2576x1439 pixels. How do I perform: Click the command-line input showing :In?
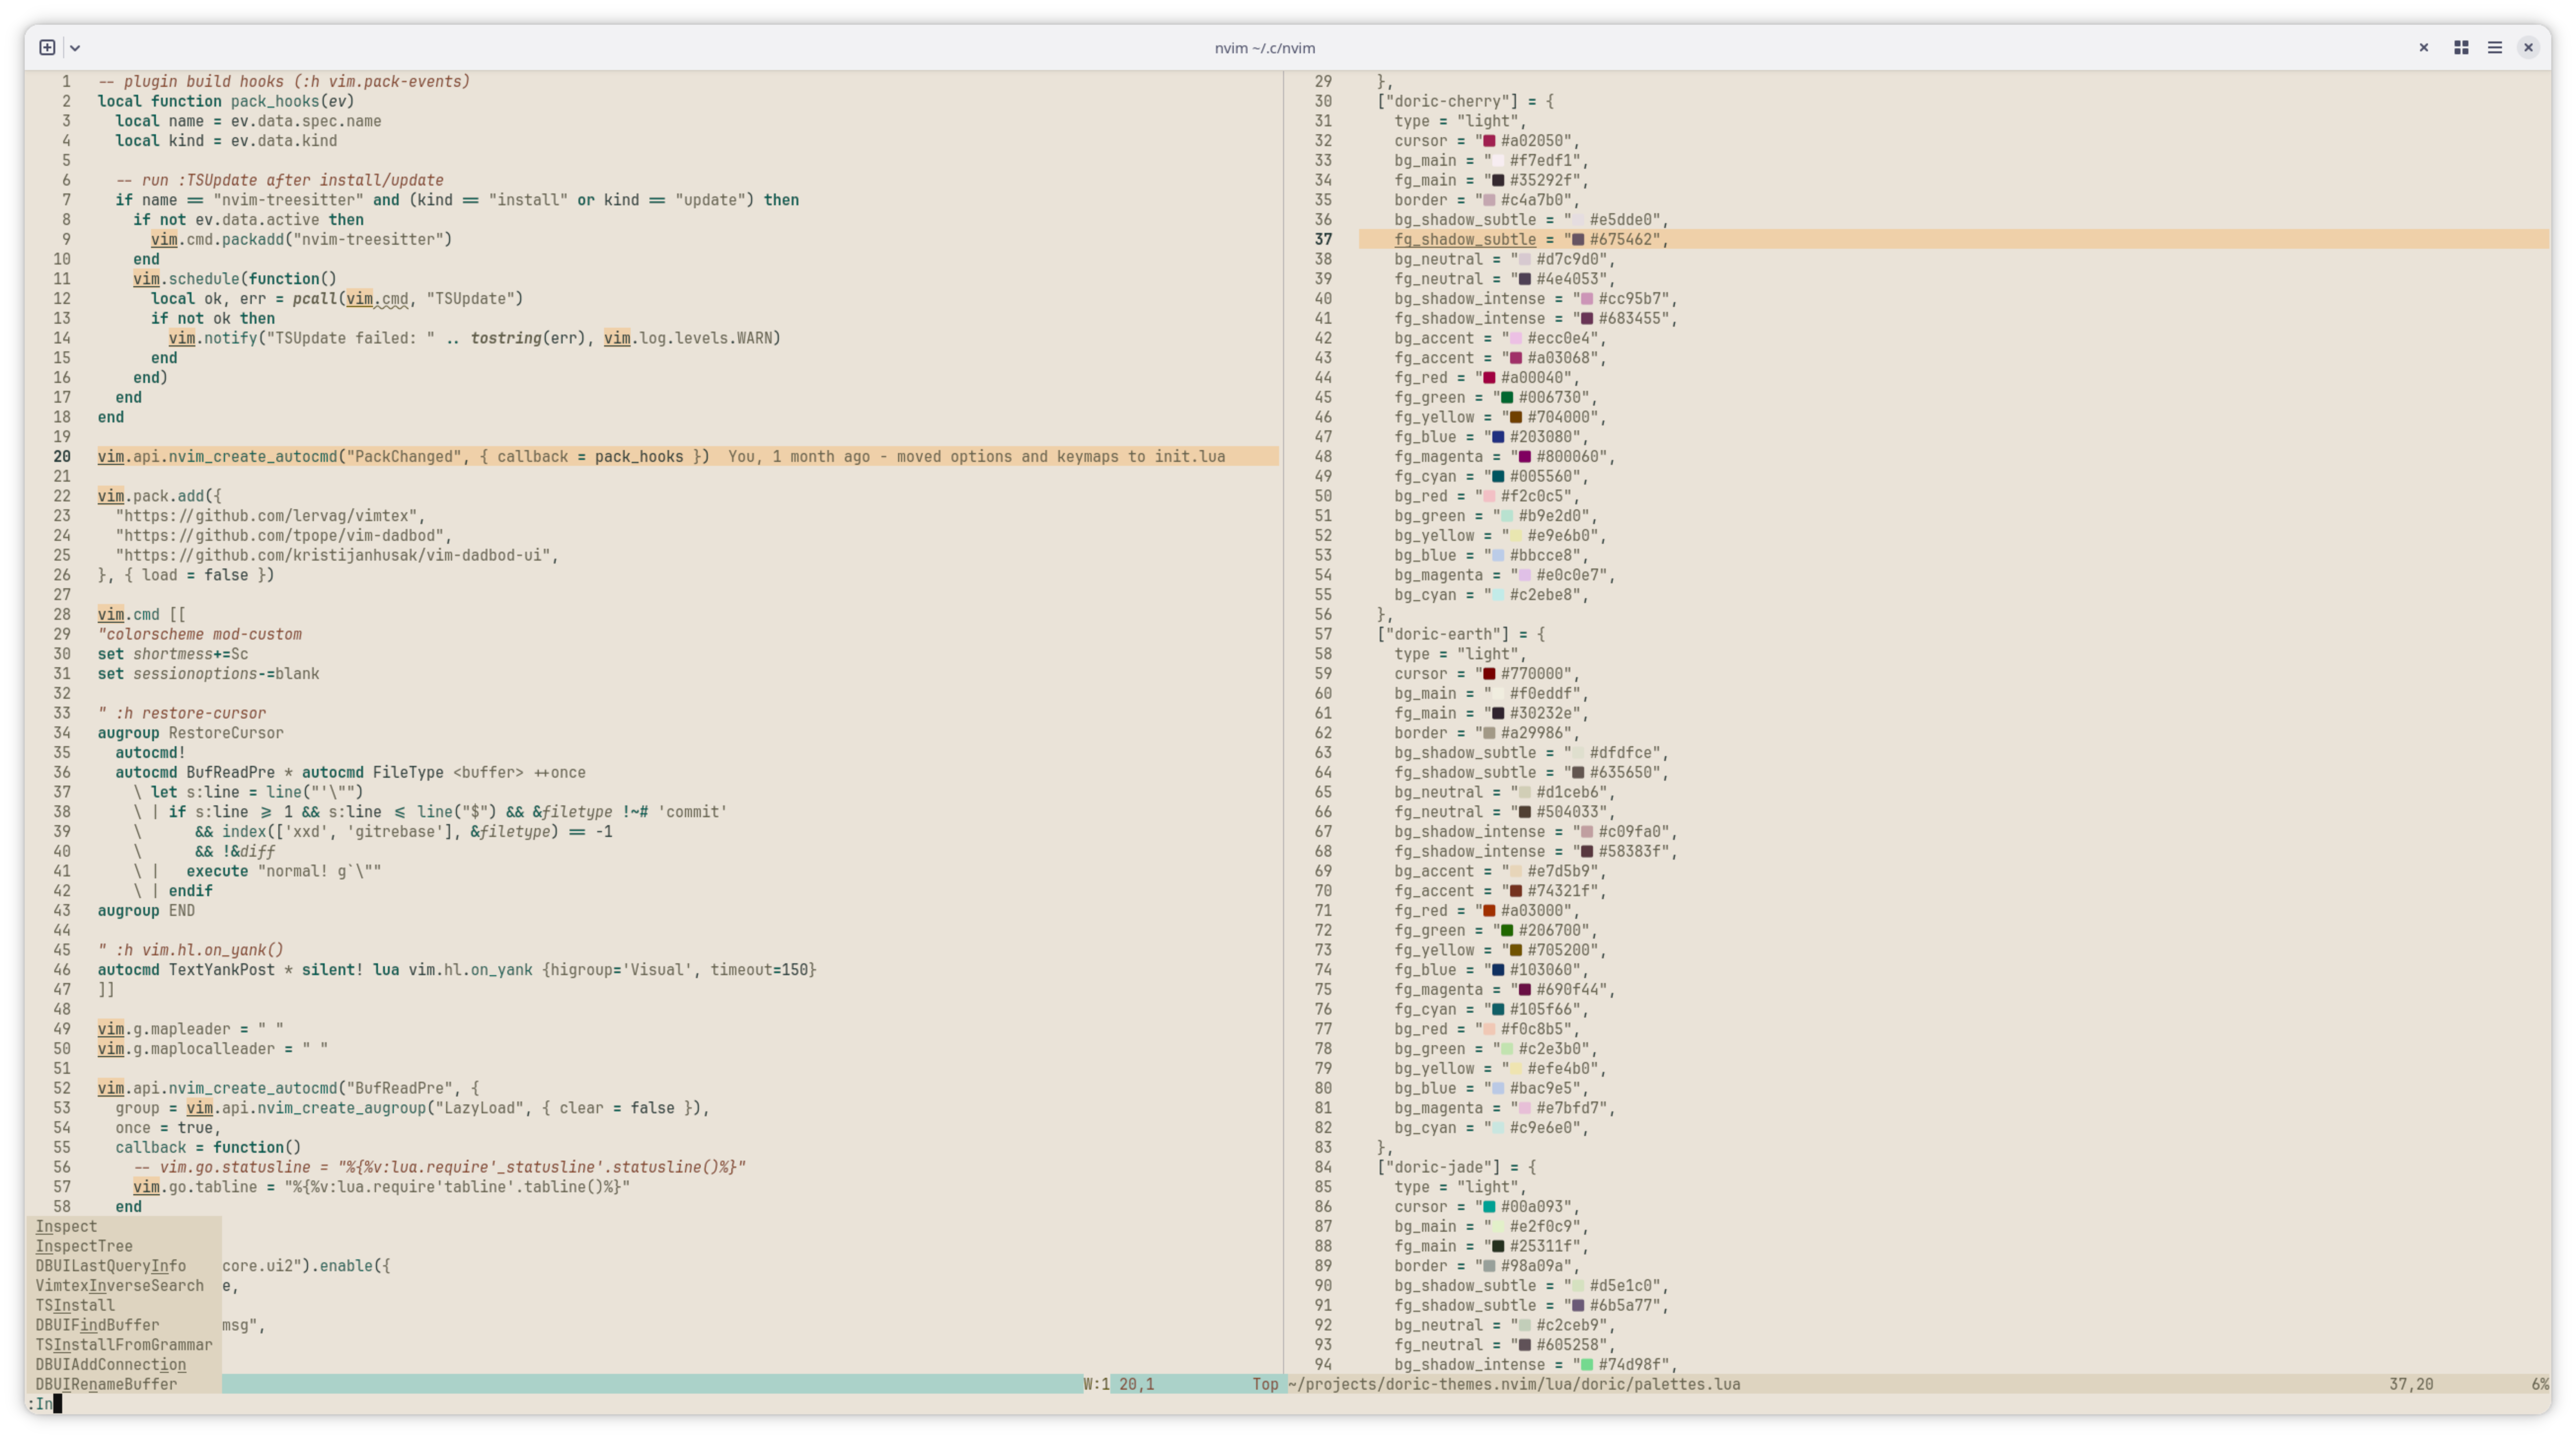(x=44, y=1404)
